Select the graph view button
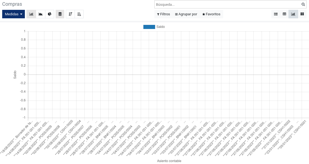309x164 pixels. [293, 14]
